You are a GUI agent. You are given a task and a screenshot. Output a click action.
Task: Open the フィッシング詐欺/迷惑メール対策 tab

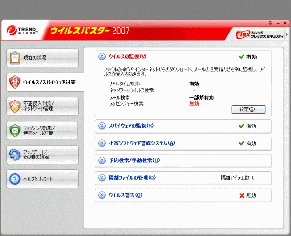(x=42, y=131)
